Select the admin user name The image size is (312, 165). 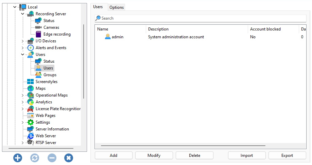[x=118, y=37]
